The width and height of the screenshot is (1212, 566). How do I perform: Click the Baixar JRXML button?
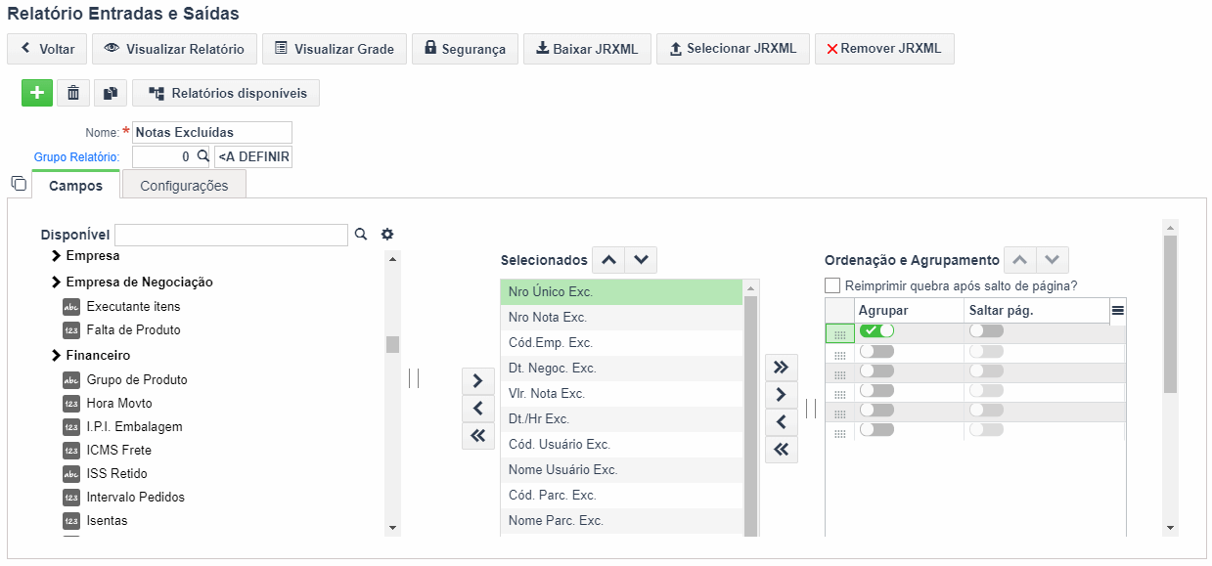[588, 49]
